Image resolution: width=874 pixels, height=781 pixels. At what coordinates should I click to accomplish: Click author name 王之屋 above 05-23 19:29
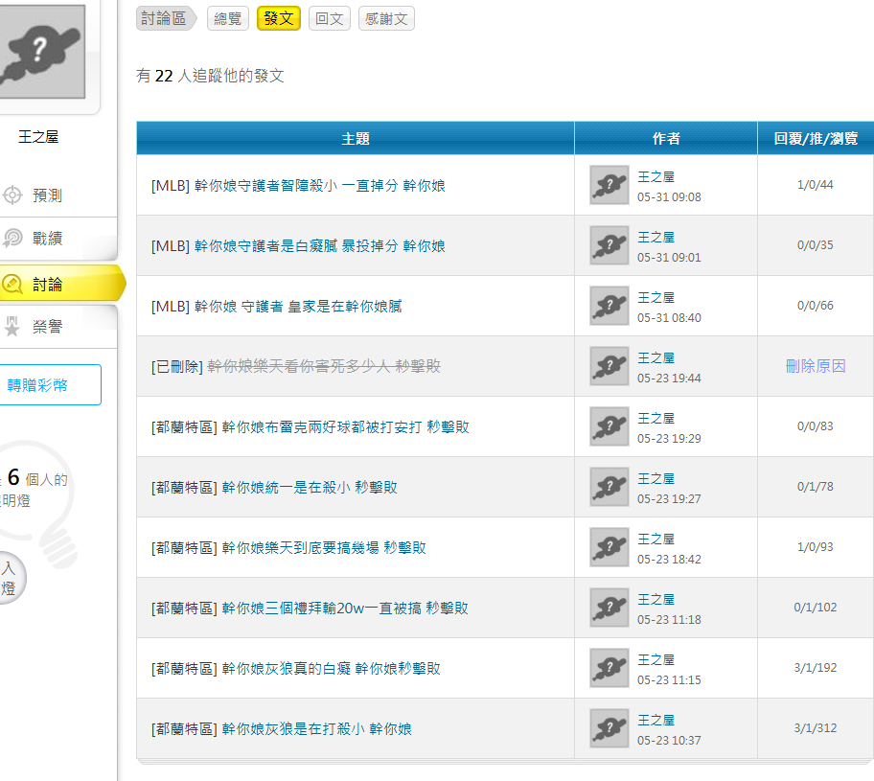coord(656,418)
